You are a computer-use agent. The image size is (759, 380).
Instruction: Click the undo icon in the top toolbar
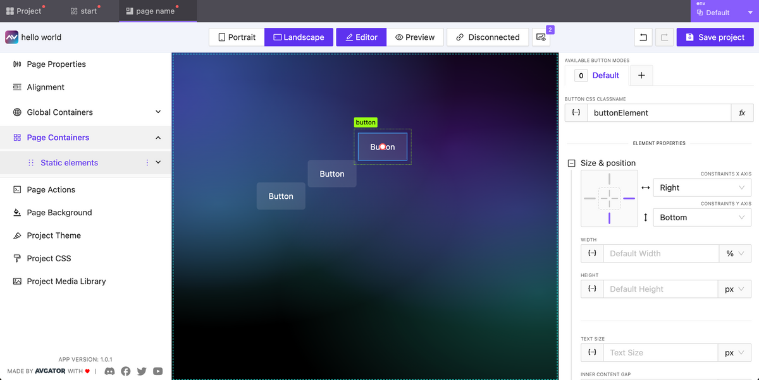coord(643,37)
